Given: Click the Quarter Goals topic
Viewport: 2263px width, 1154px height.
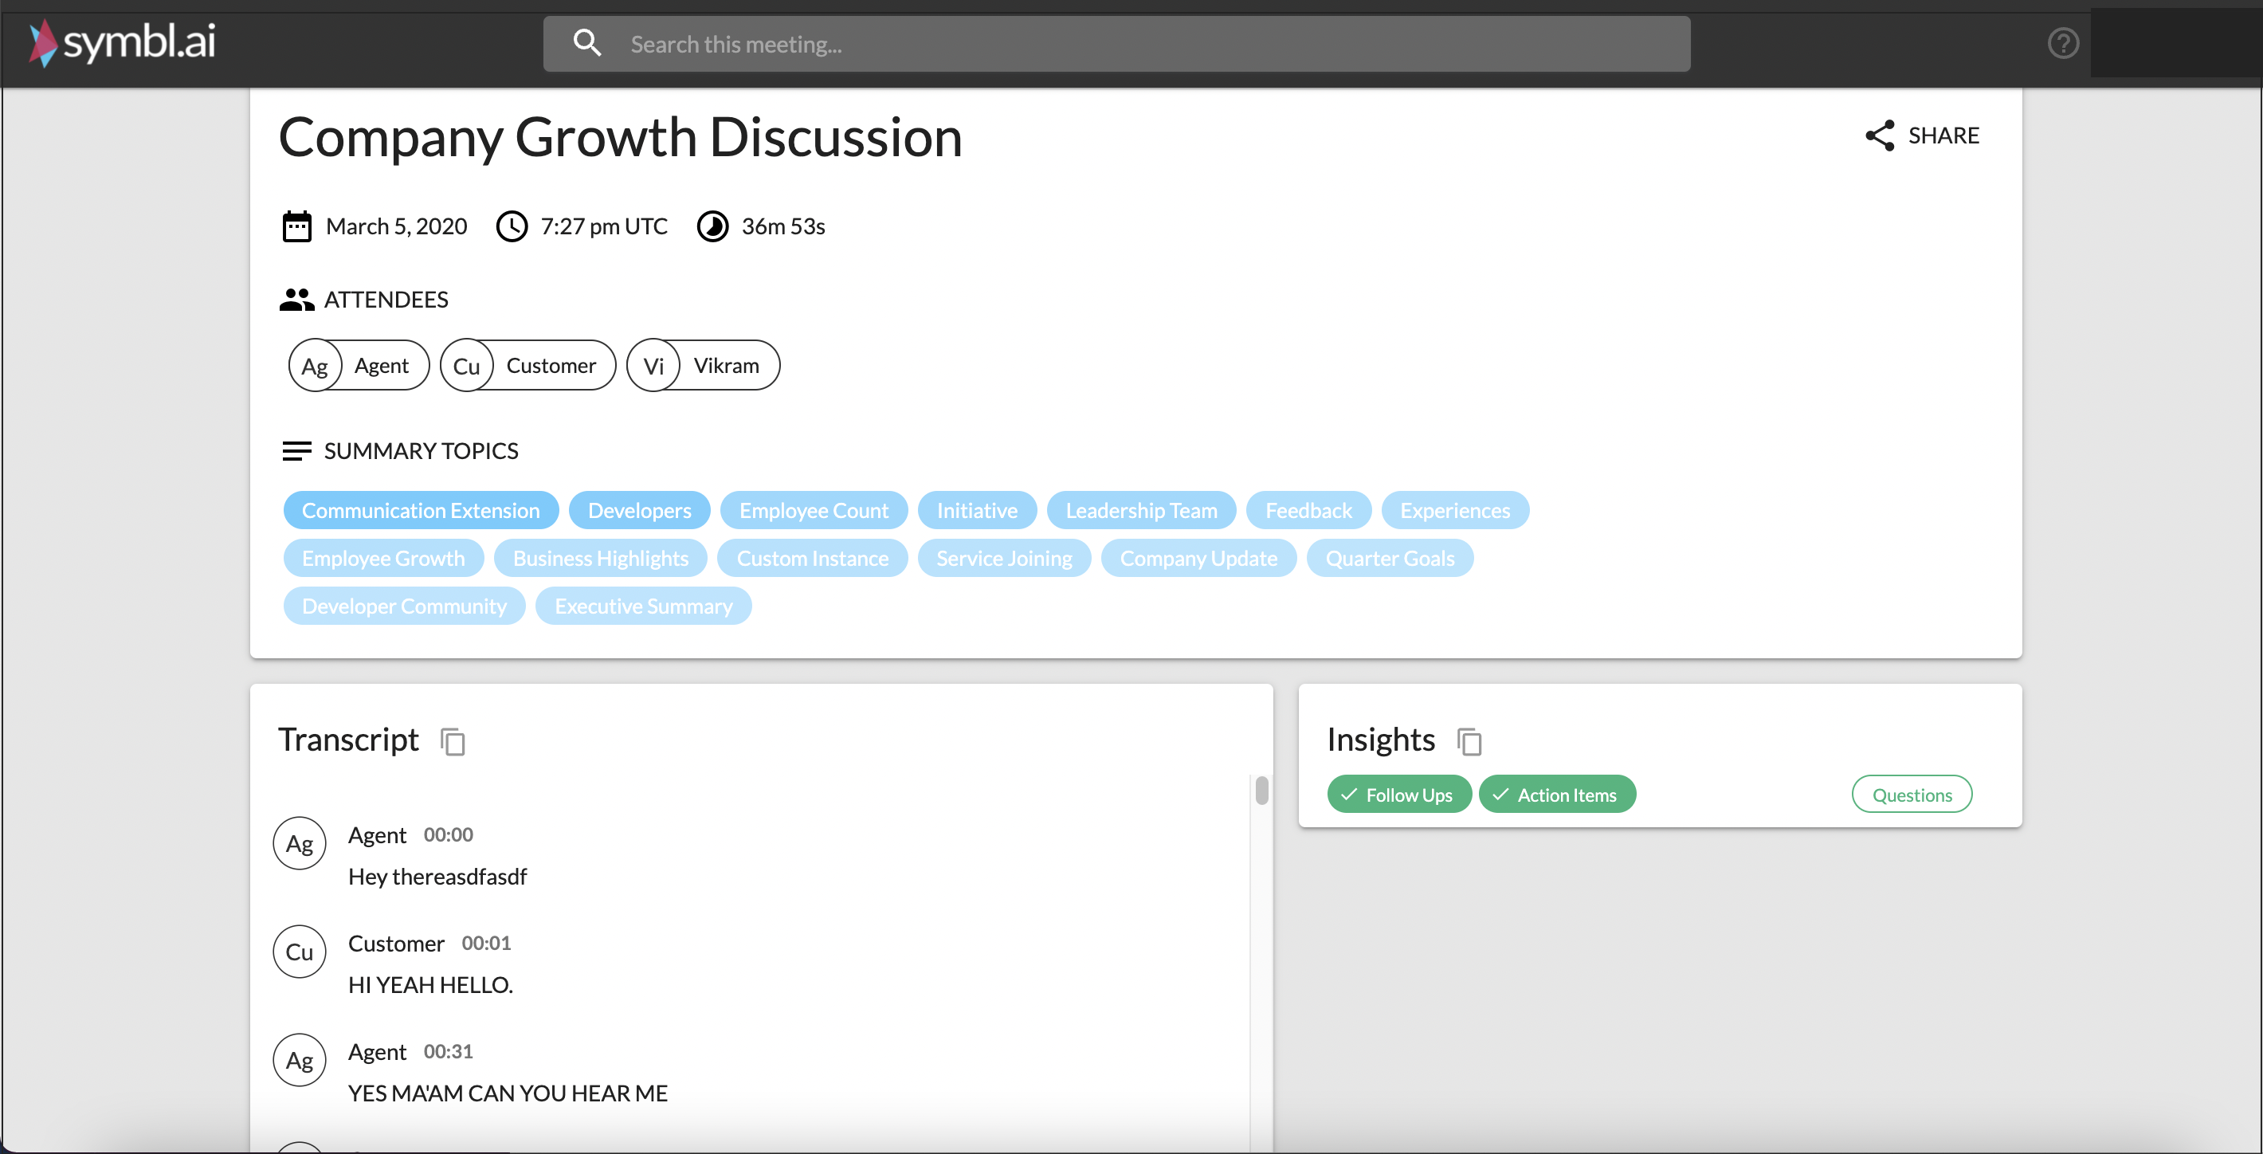Looking at the screenshot, I should click(1389, 559).
